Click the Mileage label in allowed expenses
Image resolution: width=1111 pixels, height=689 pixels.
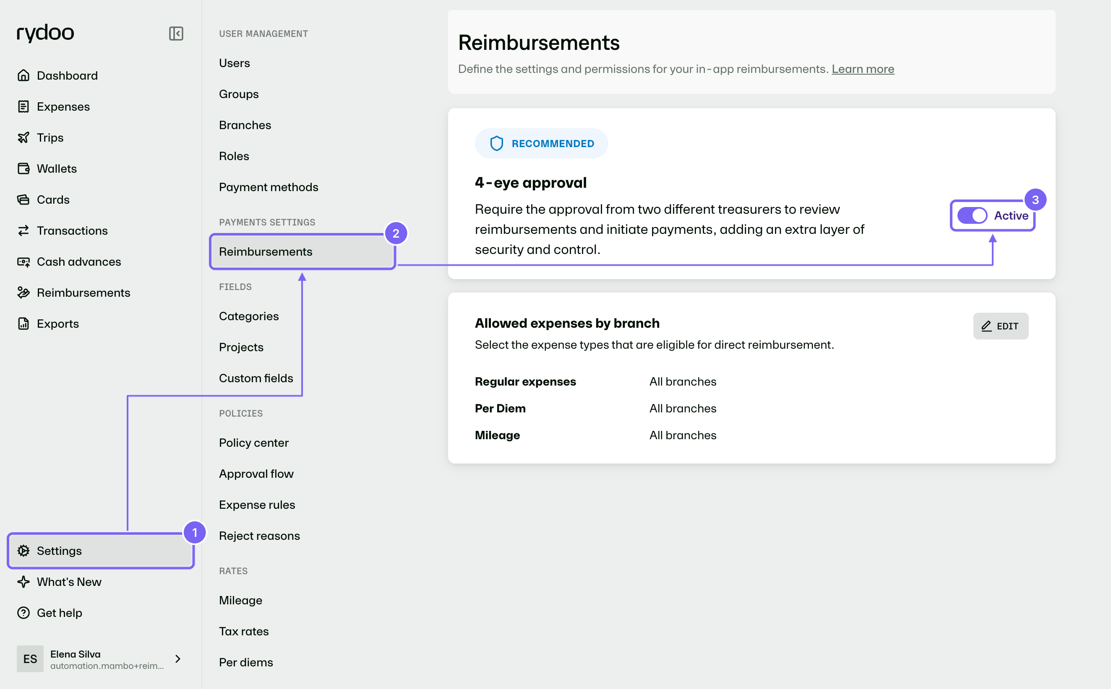[x=497, y=435]
